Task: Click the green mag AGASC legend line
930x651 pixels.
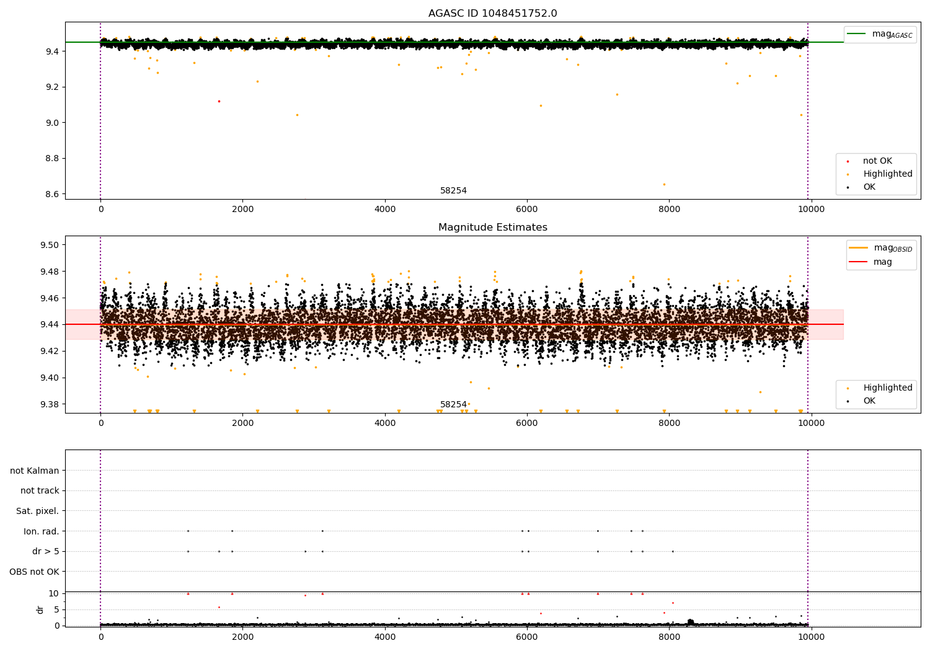Action: [857, 34]
